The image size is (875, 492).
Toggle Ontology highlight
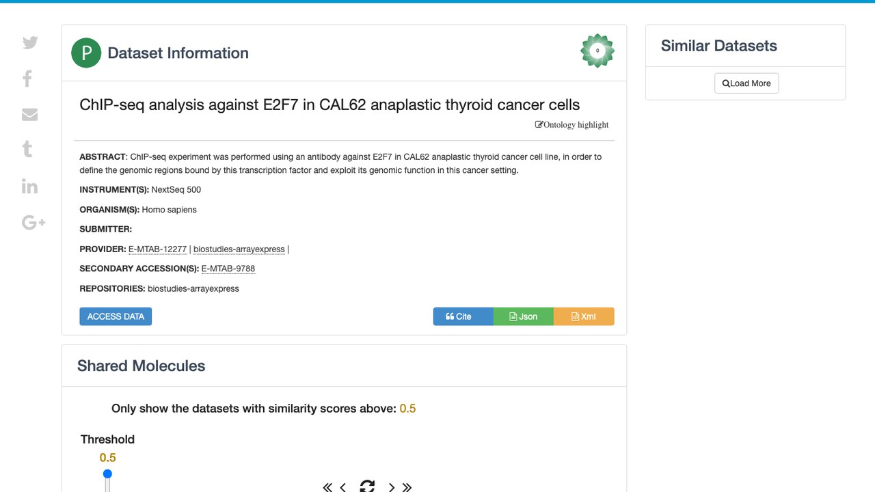[x=571, y=124]
